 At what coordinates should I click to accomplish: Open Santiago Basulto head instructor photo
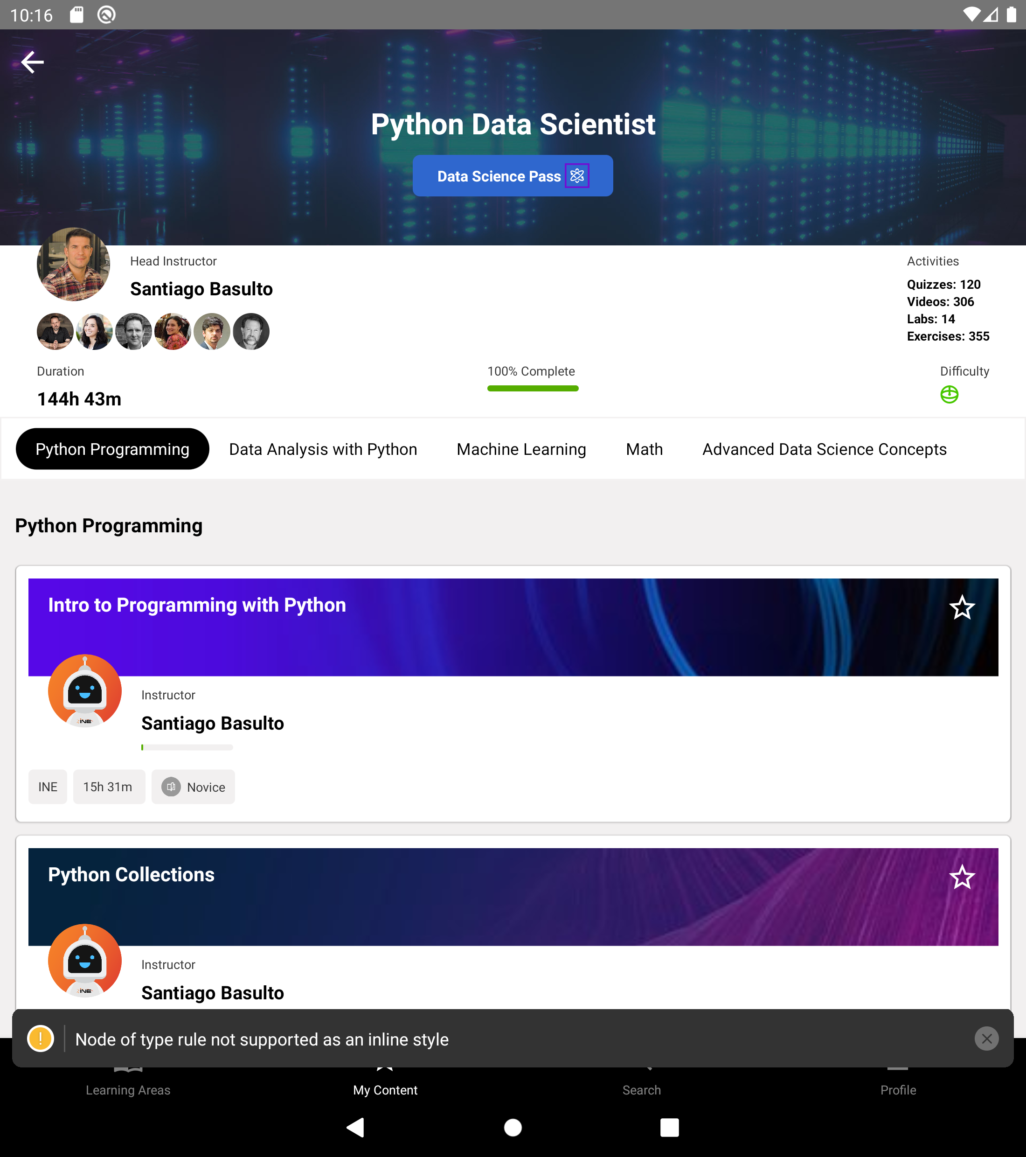(74, 265)
